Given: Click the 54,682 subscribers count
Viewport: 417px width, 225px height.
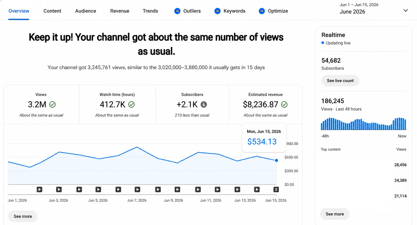Looking at the screenshot, I should pyautogui.click(x=331, y=60).
